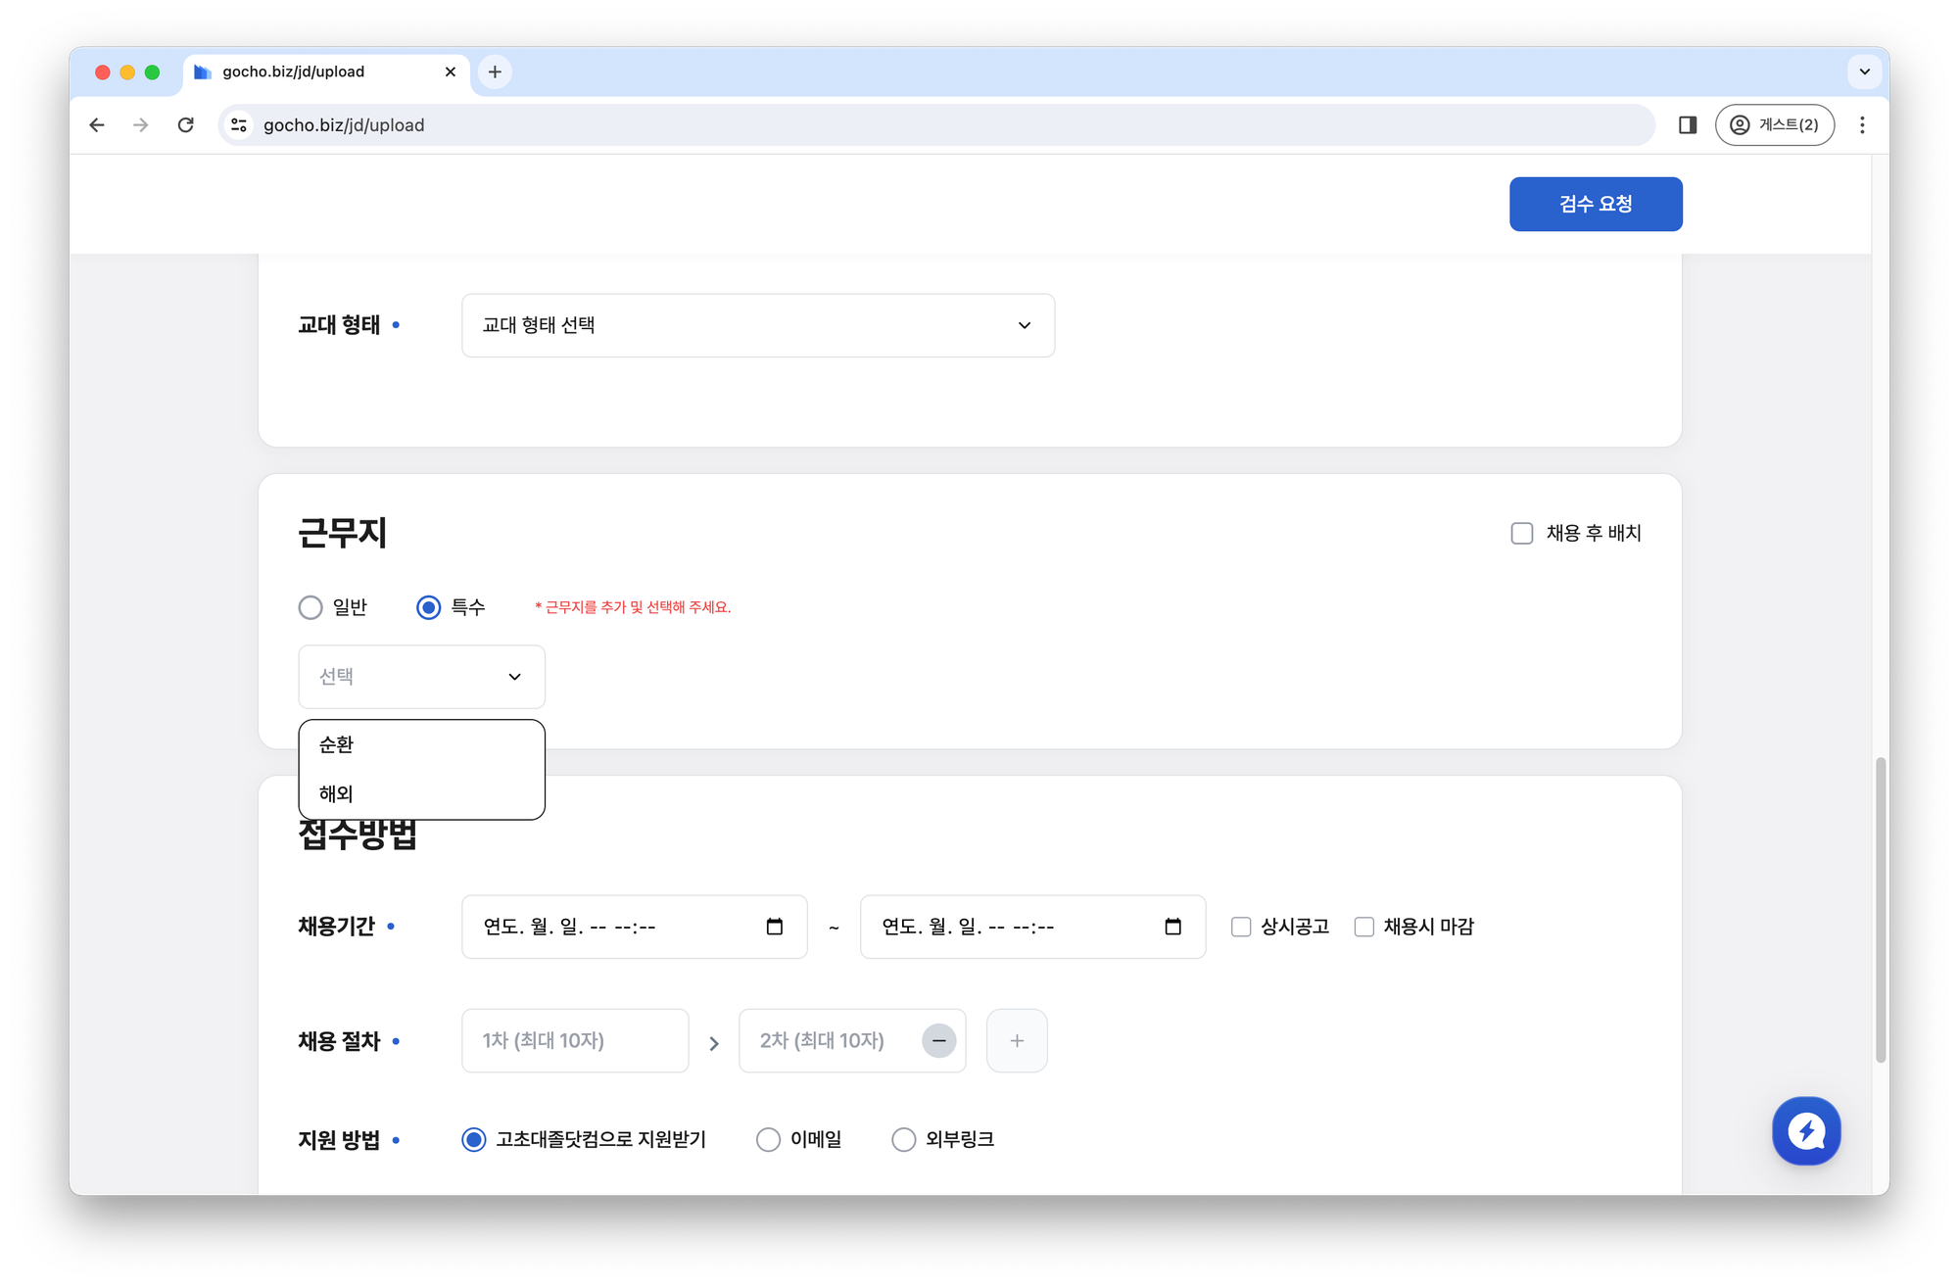Toggle the browser side panel icon
This screenshot has width=1959, height=1287.
(1687, 125)
